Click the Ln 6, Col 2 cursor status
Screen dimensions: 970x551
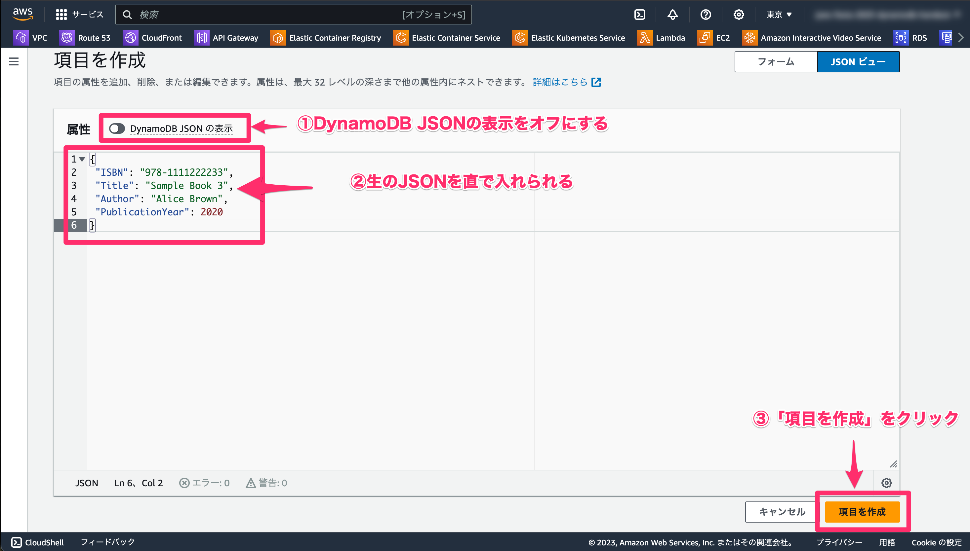coord(139,483)
